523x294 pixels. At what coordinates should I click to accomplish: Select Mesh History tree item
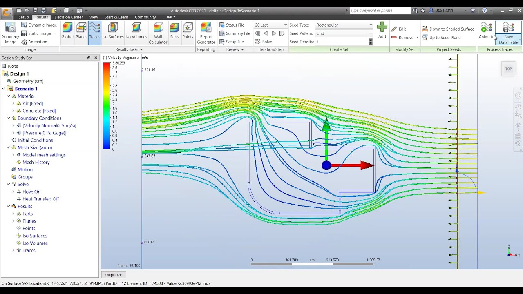[36, 162]
